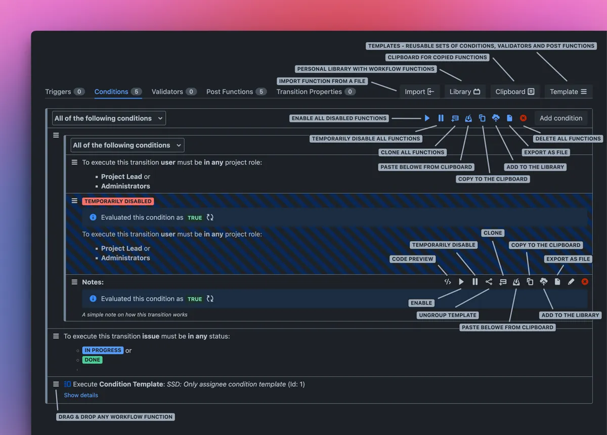Add all functions to the library via the blue cloud icon
This screenshot has width=607, height=435.
point(496,118)
